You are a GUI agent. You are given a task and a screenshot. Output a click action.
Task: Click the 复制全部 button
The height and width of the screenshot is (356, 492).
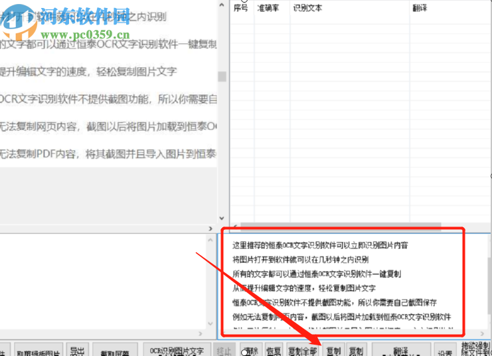[x=303, y=351]
